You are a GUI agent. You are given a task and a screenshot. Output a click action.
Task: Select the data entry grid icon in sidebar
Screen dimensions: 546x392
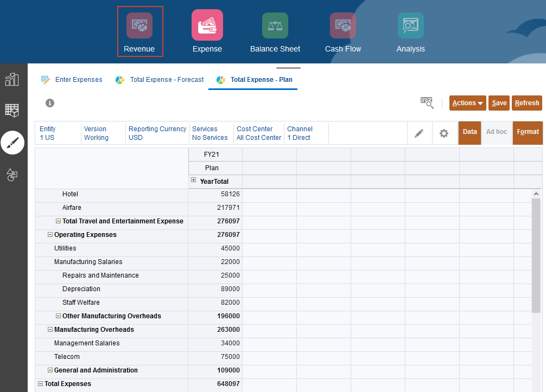pos(13,111)
